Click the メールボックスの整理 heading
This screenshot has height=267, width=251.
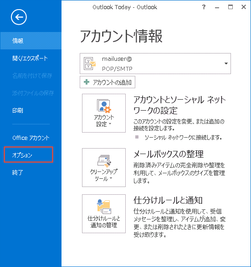pyautogui.click(x=169, y=154)
